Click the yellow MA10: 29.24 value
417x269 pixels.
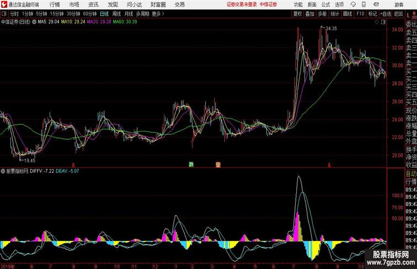[73, 22]
